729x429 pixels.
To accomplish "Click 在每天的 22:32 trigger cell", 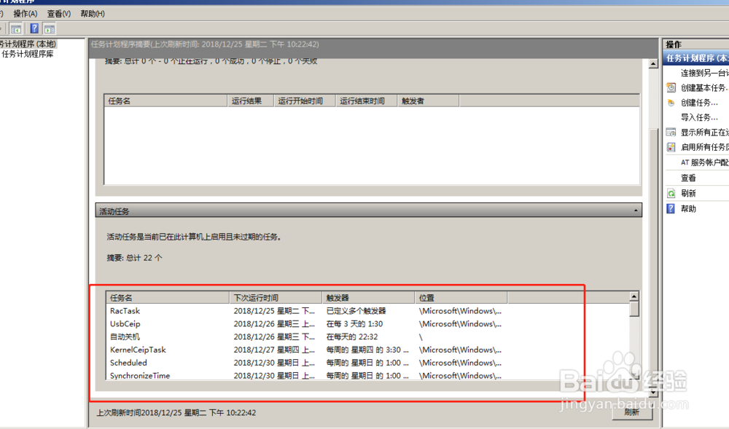I will click(x=352, y=336).
